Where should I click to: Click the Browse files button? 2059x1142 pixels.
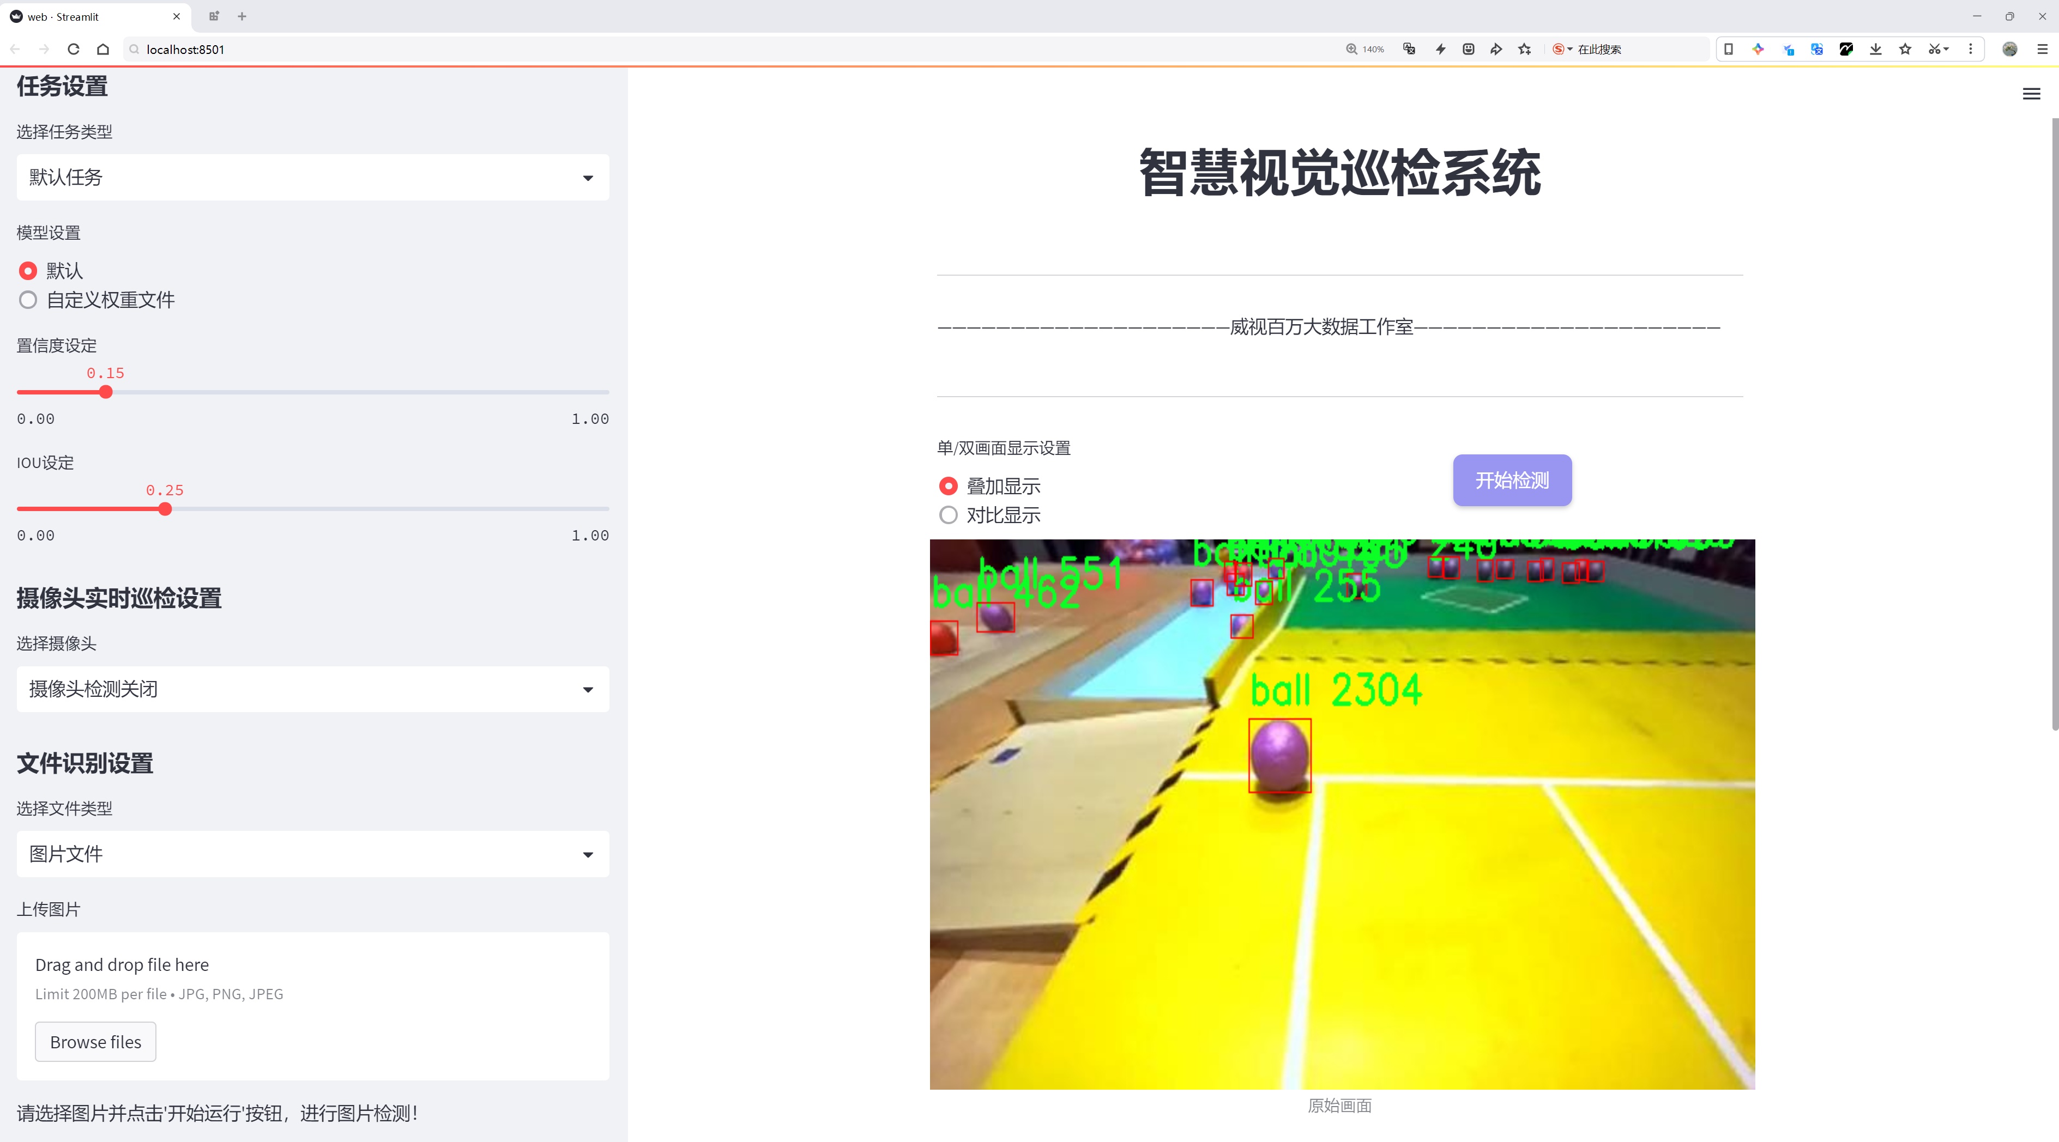coord(95,1041)
